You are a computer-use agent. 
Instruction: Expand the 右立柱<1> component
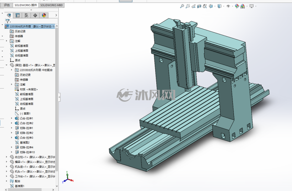[x=6, y=157]
